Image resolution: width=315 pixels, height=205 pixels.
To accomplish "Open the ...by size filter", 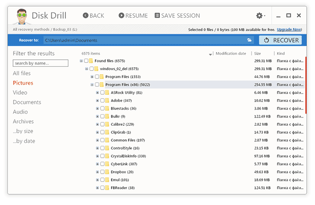I will (x=23, y=131).
